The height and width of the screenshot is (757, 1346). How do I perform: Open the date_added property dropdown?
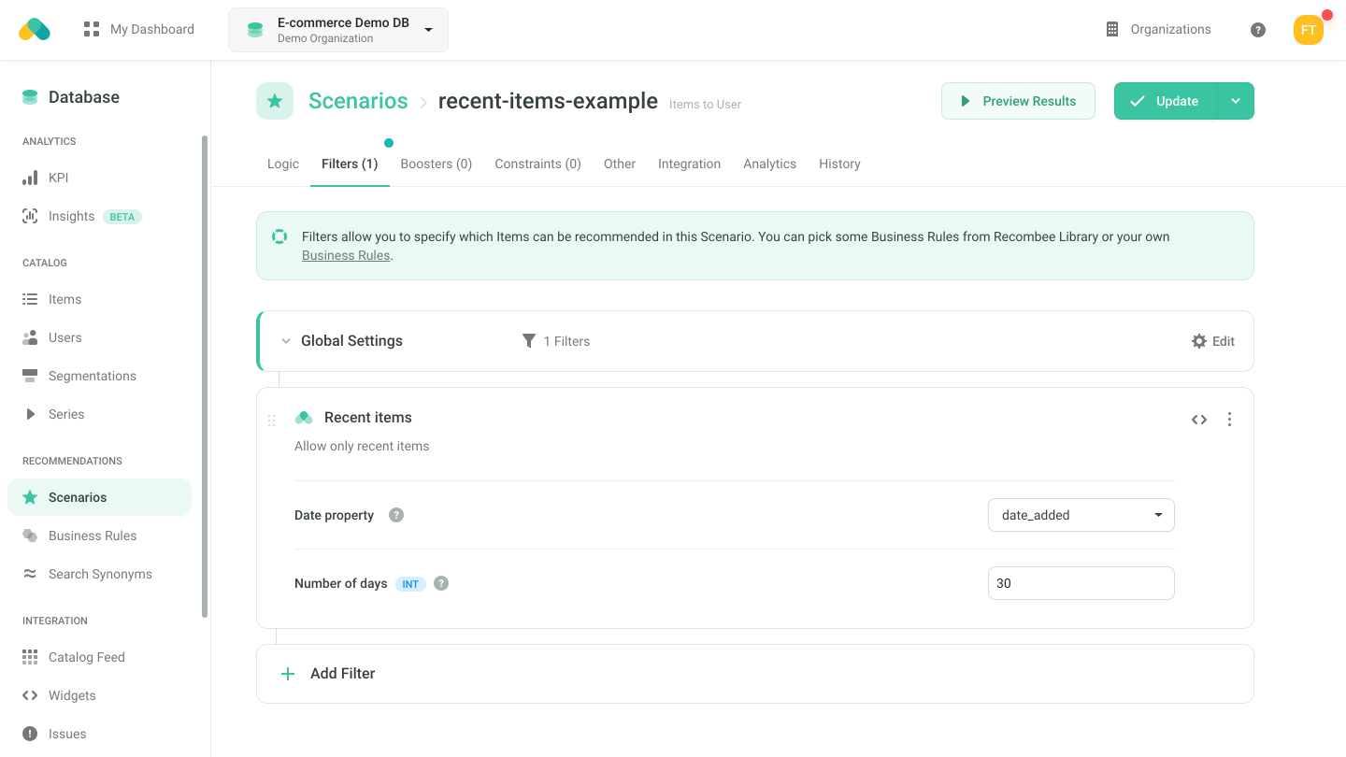pyautogui.click(x=1081, y=515)
